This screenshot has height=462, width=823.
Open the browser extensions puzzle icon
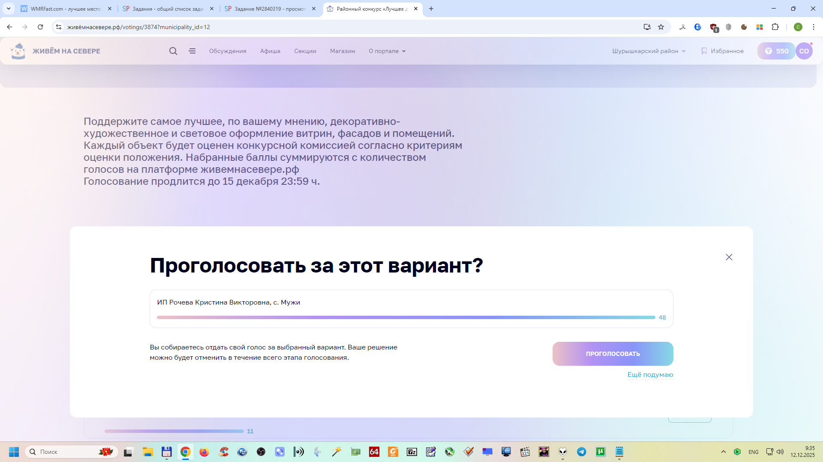[x=775, y=27]
